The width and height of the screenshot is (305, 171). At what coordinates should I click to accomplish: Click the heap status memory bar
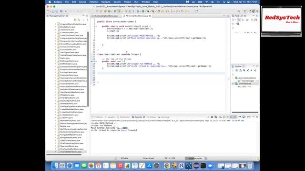pyautogui.click(x=194, y=158)
